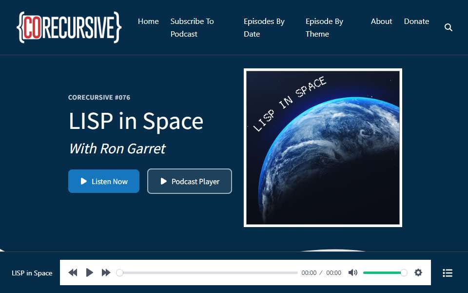This screenshot has width=468, height=293.
Task: Open the About page
Action: coord(381,21)
